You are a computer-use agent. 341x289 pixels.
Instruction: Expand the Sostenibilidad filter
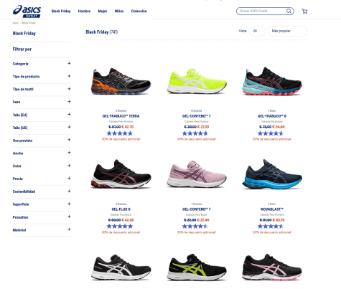[x=42, y=191]
